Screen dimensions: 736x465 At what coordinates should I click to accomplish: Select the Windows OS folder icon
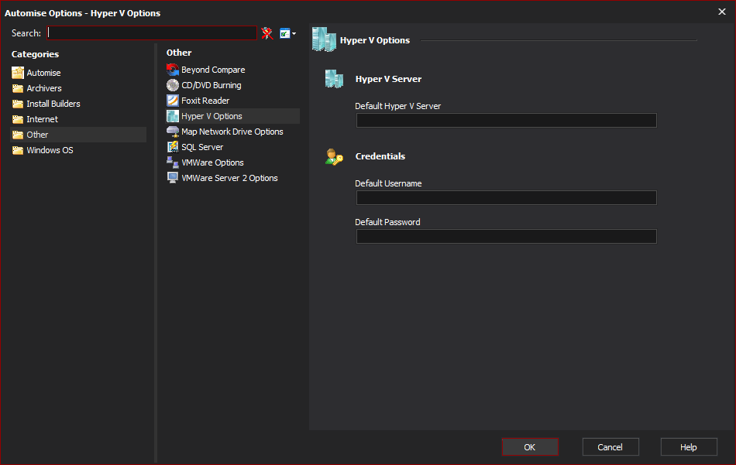[18, 150]
